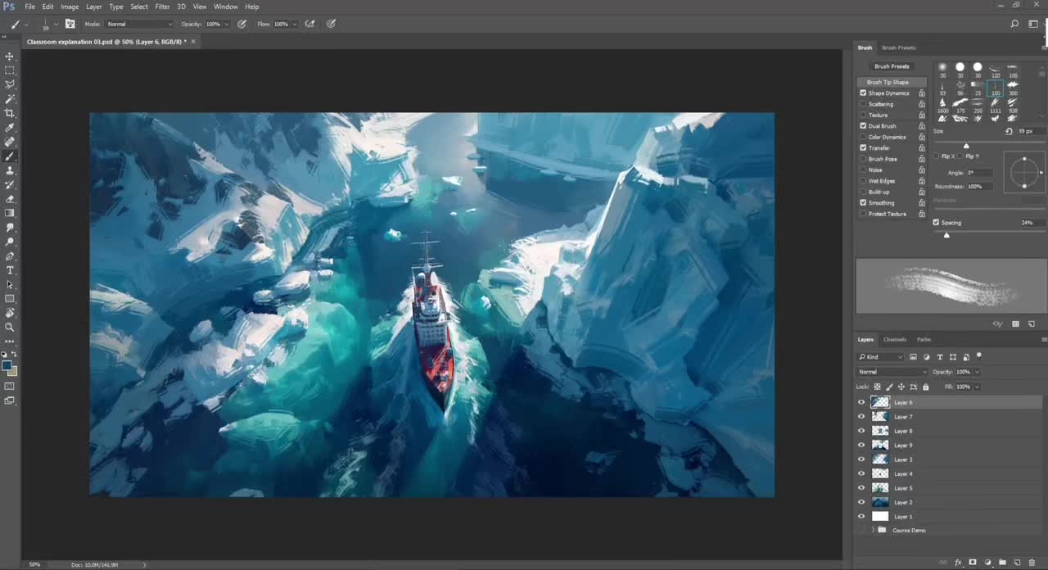Select the Horizontal Type tool

[10, 270]
